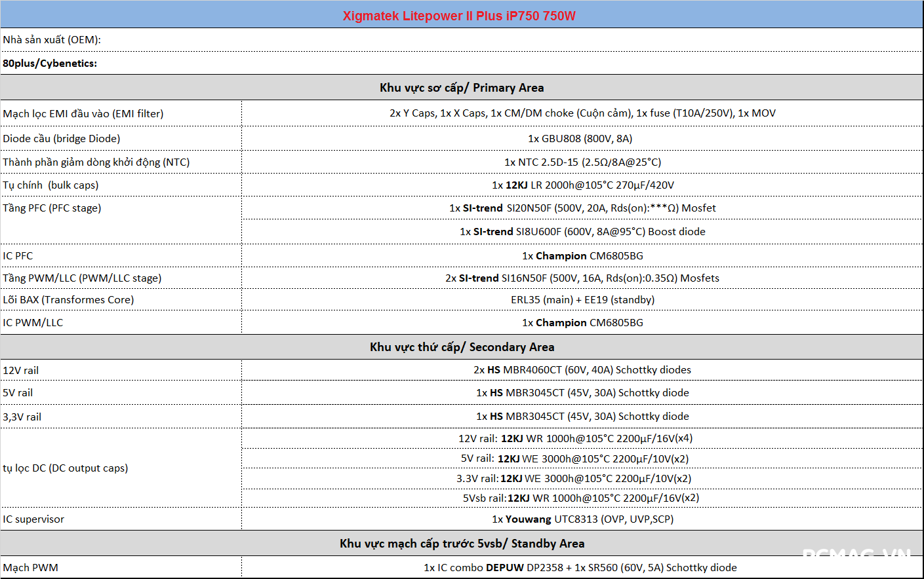Image resolution: width=924 pixels, height=579 pixels.
Task: Select the ERL35 transformer core cell
Action: point(582,300)
